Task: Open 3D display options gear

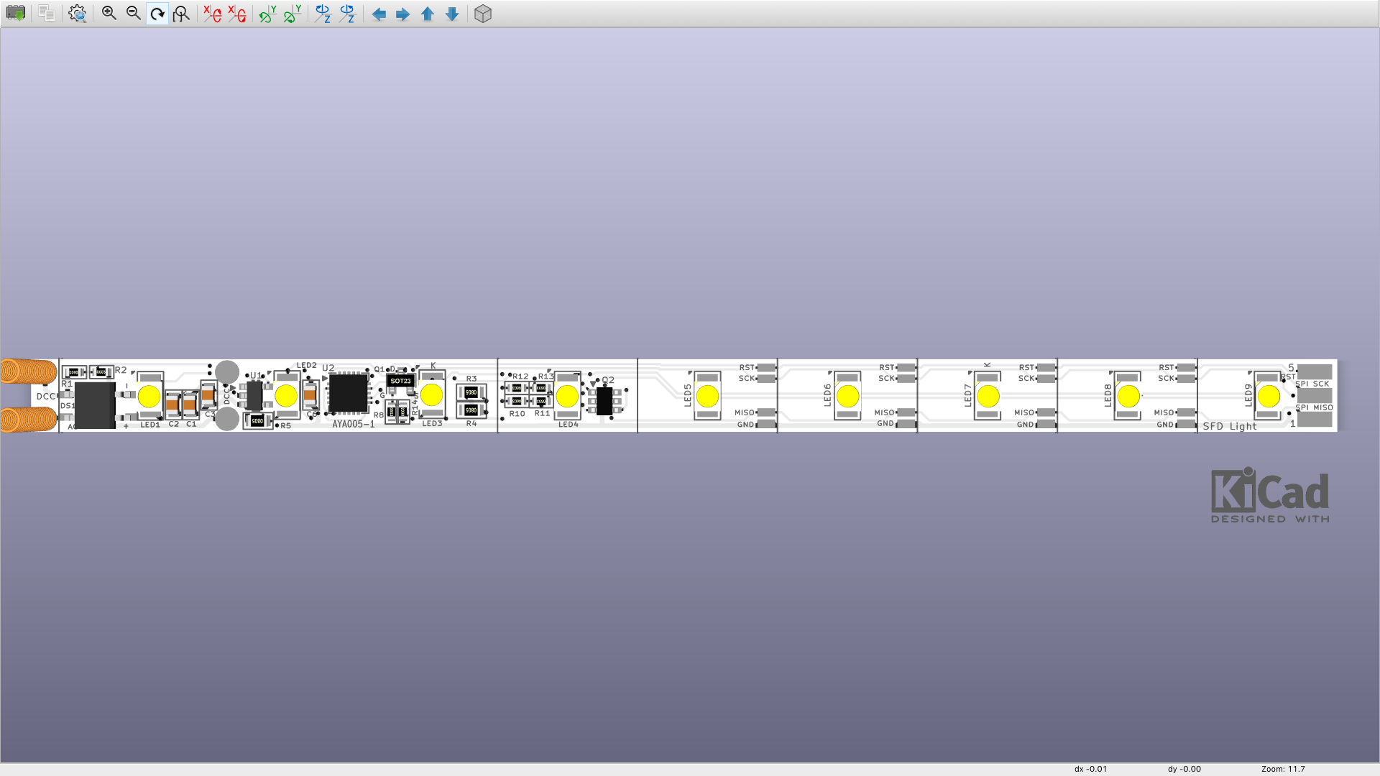Action: click(x=77, y=14)
